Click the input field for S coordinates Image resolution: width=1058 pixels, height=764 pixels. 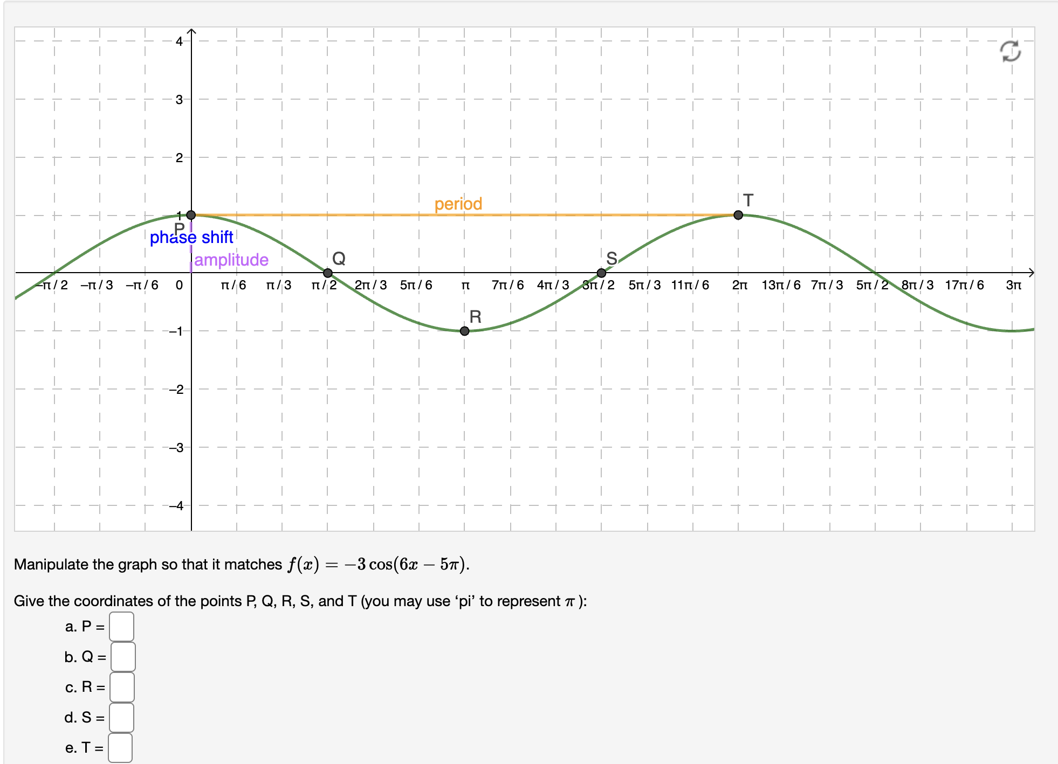[121, 717]
